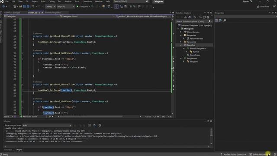Open the Debug menu

52,1
